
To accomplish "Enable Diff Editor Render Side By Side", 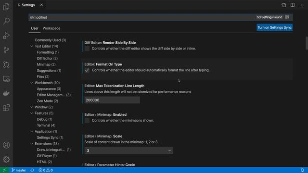I will pyautogui.click(x=87, y=49).
